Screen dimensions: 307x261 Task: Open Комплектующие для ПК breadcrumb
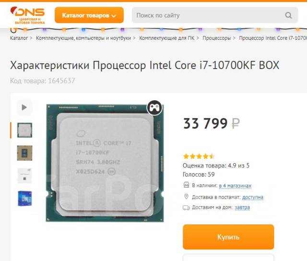(167, 38)
